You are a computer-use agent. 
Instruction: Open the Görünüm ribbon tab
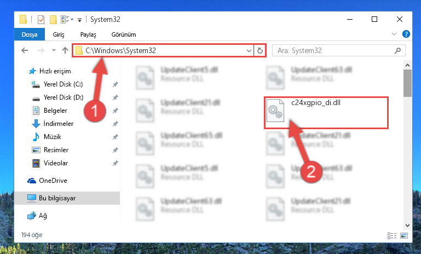[x=124, y=34]
